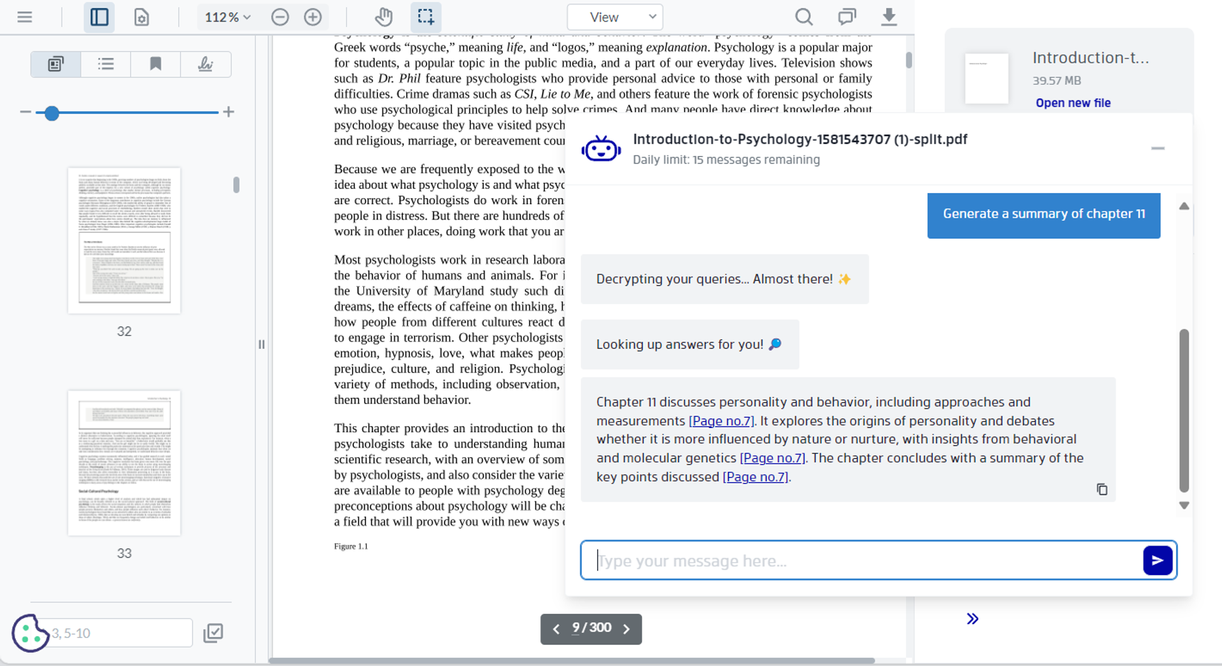
Task: Copy the chapter 11 summary response
Action: (1102, 489)
